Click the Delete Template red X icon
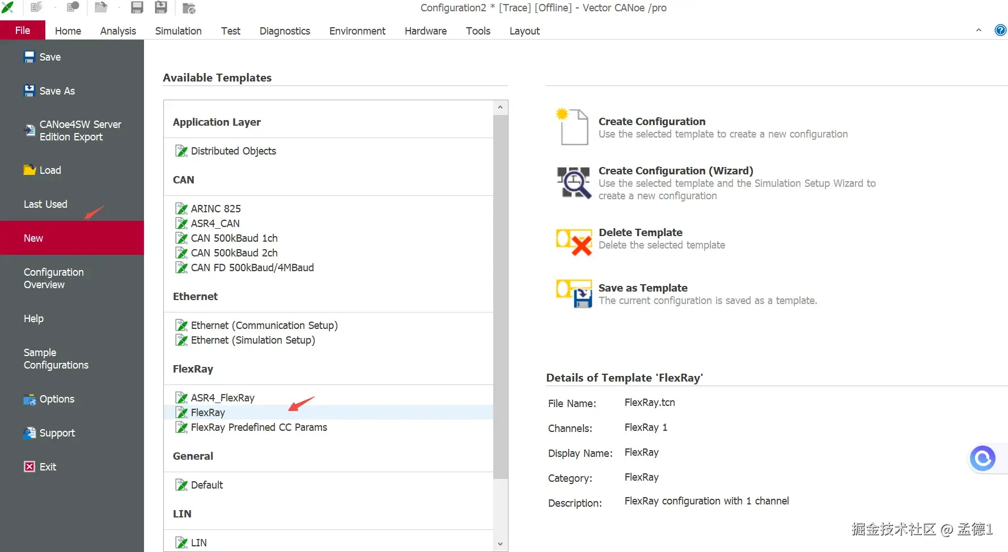This screenshot has width=1008, height=552. tap(574, 241)
